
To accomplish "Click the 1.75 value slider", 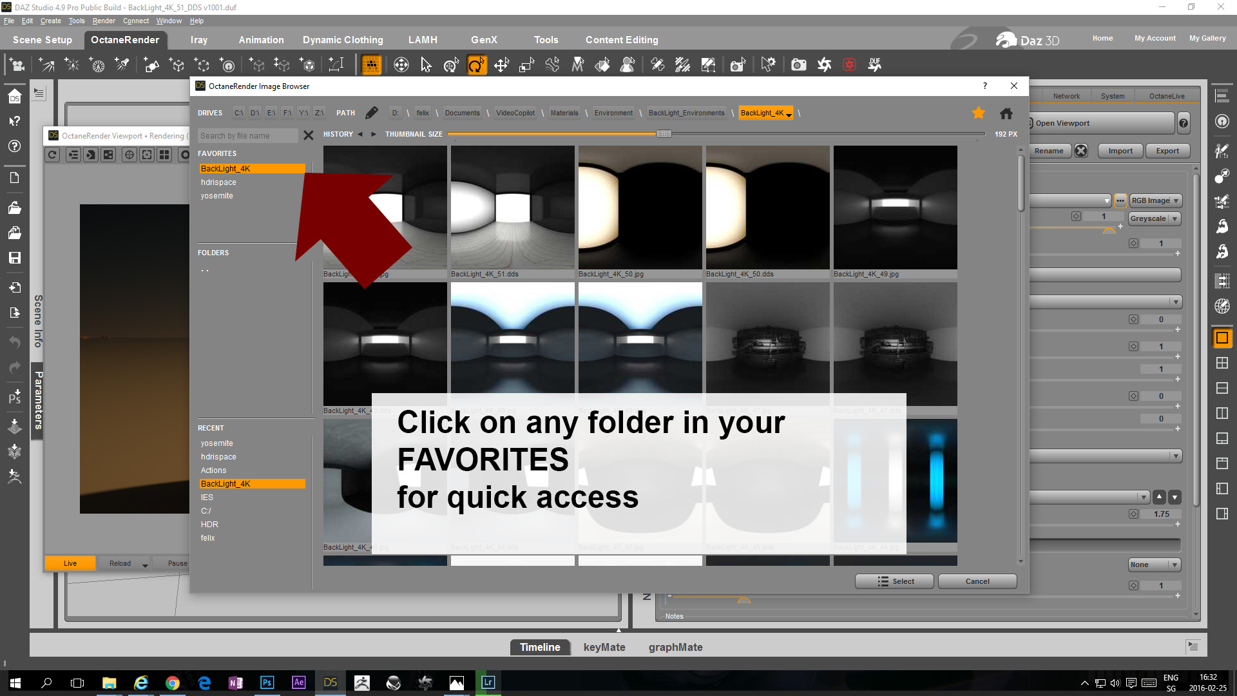I will 1161,514.
